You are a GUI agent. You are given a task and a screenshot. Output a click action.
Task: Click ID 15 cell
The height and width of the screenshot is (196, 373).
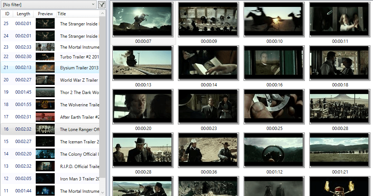(x=6, y=141)
